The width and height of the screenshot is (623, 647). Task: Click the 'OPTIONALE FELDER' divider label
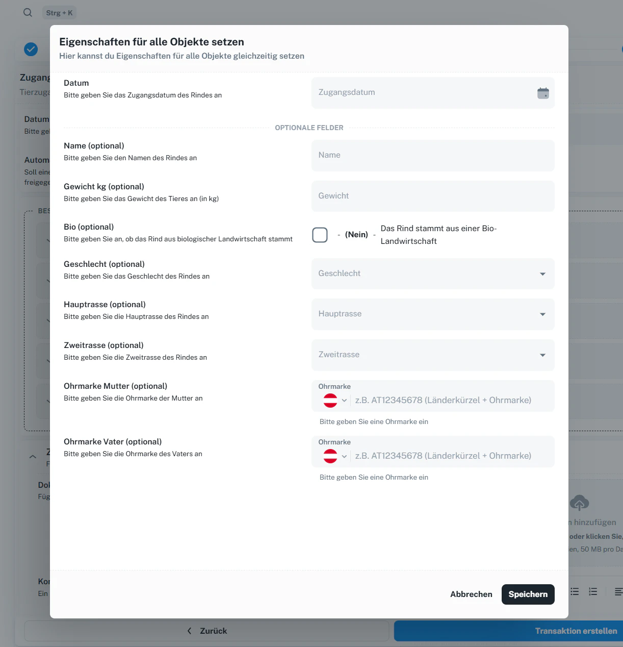coord(309,128)
